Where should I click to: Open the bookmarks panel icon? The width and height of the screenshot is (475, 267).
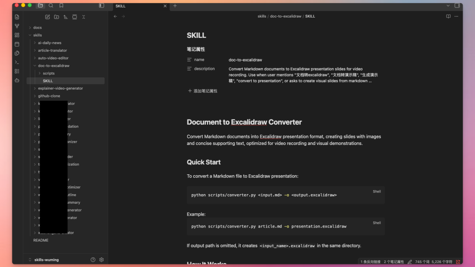pos(61,5)
